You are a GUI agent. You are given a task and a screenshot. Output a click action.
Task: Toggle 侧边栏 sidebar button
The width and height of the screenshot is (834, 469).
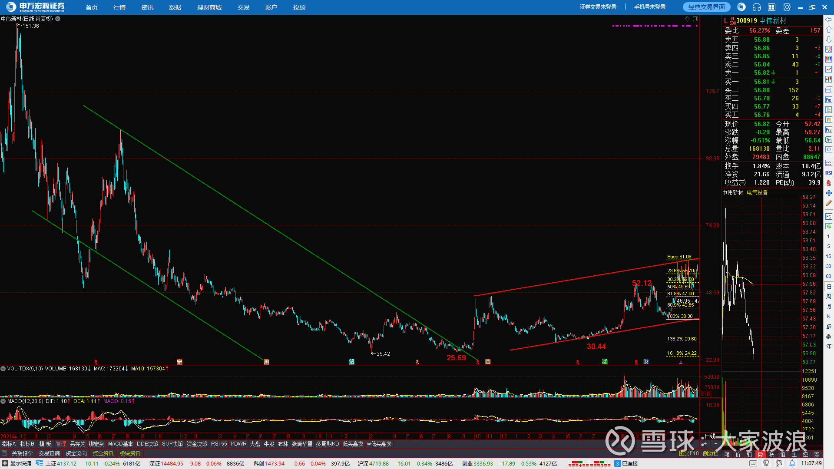pyautogui.click(x=710, y=453)
